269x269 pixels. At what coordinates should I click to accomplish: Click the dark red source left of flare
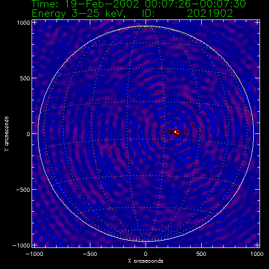tap(170, 132)
